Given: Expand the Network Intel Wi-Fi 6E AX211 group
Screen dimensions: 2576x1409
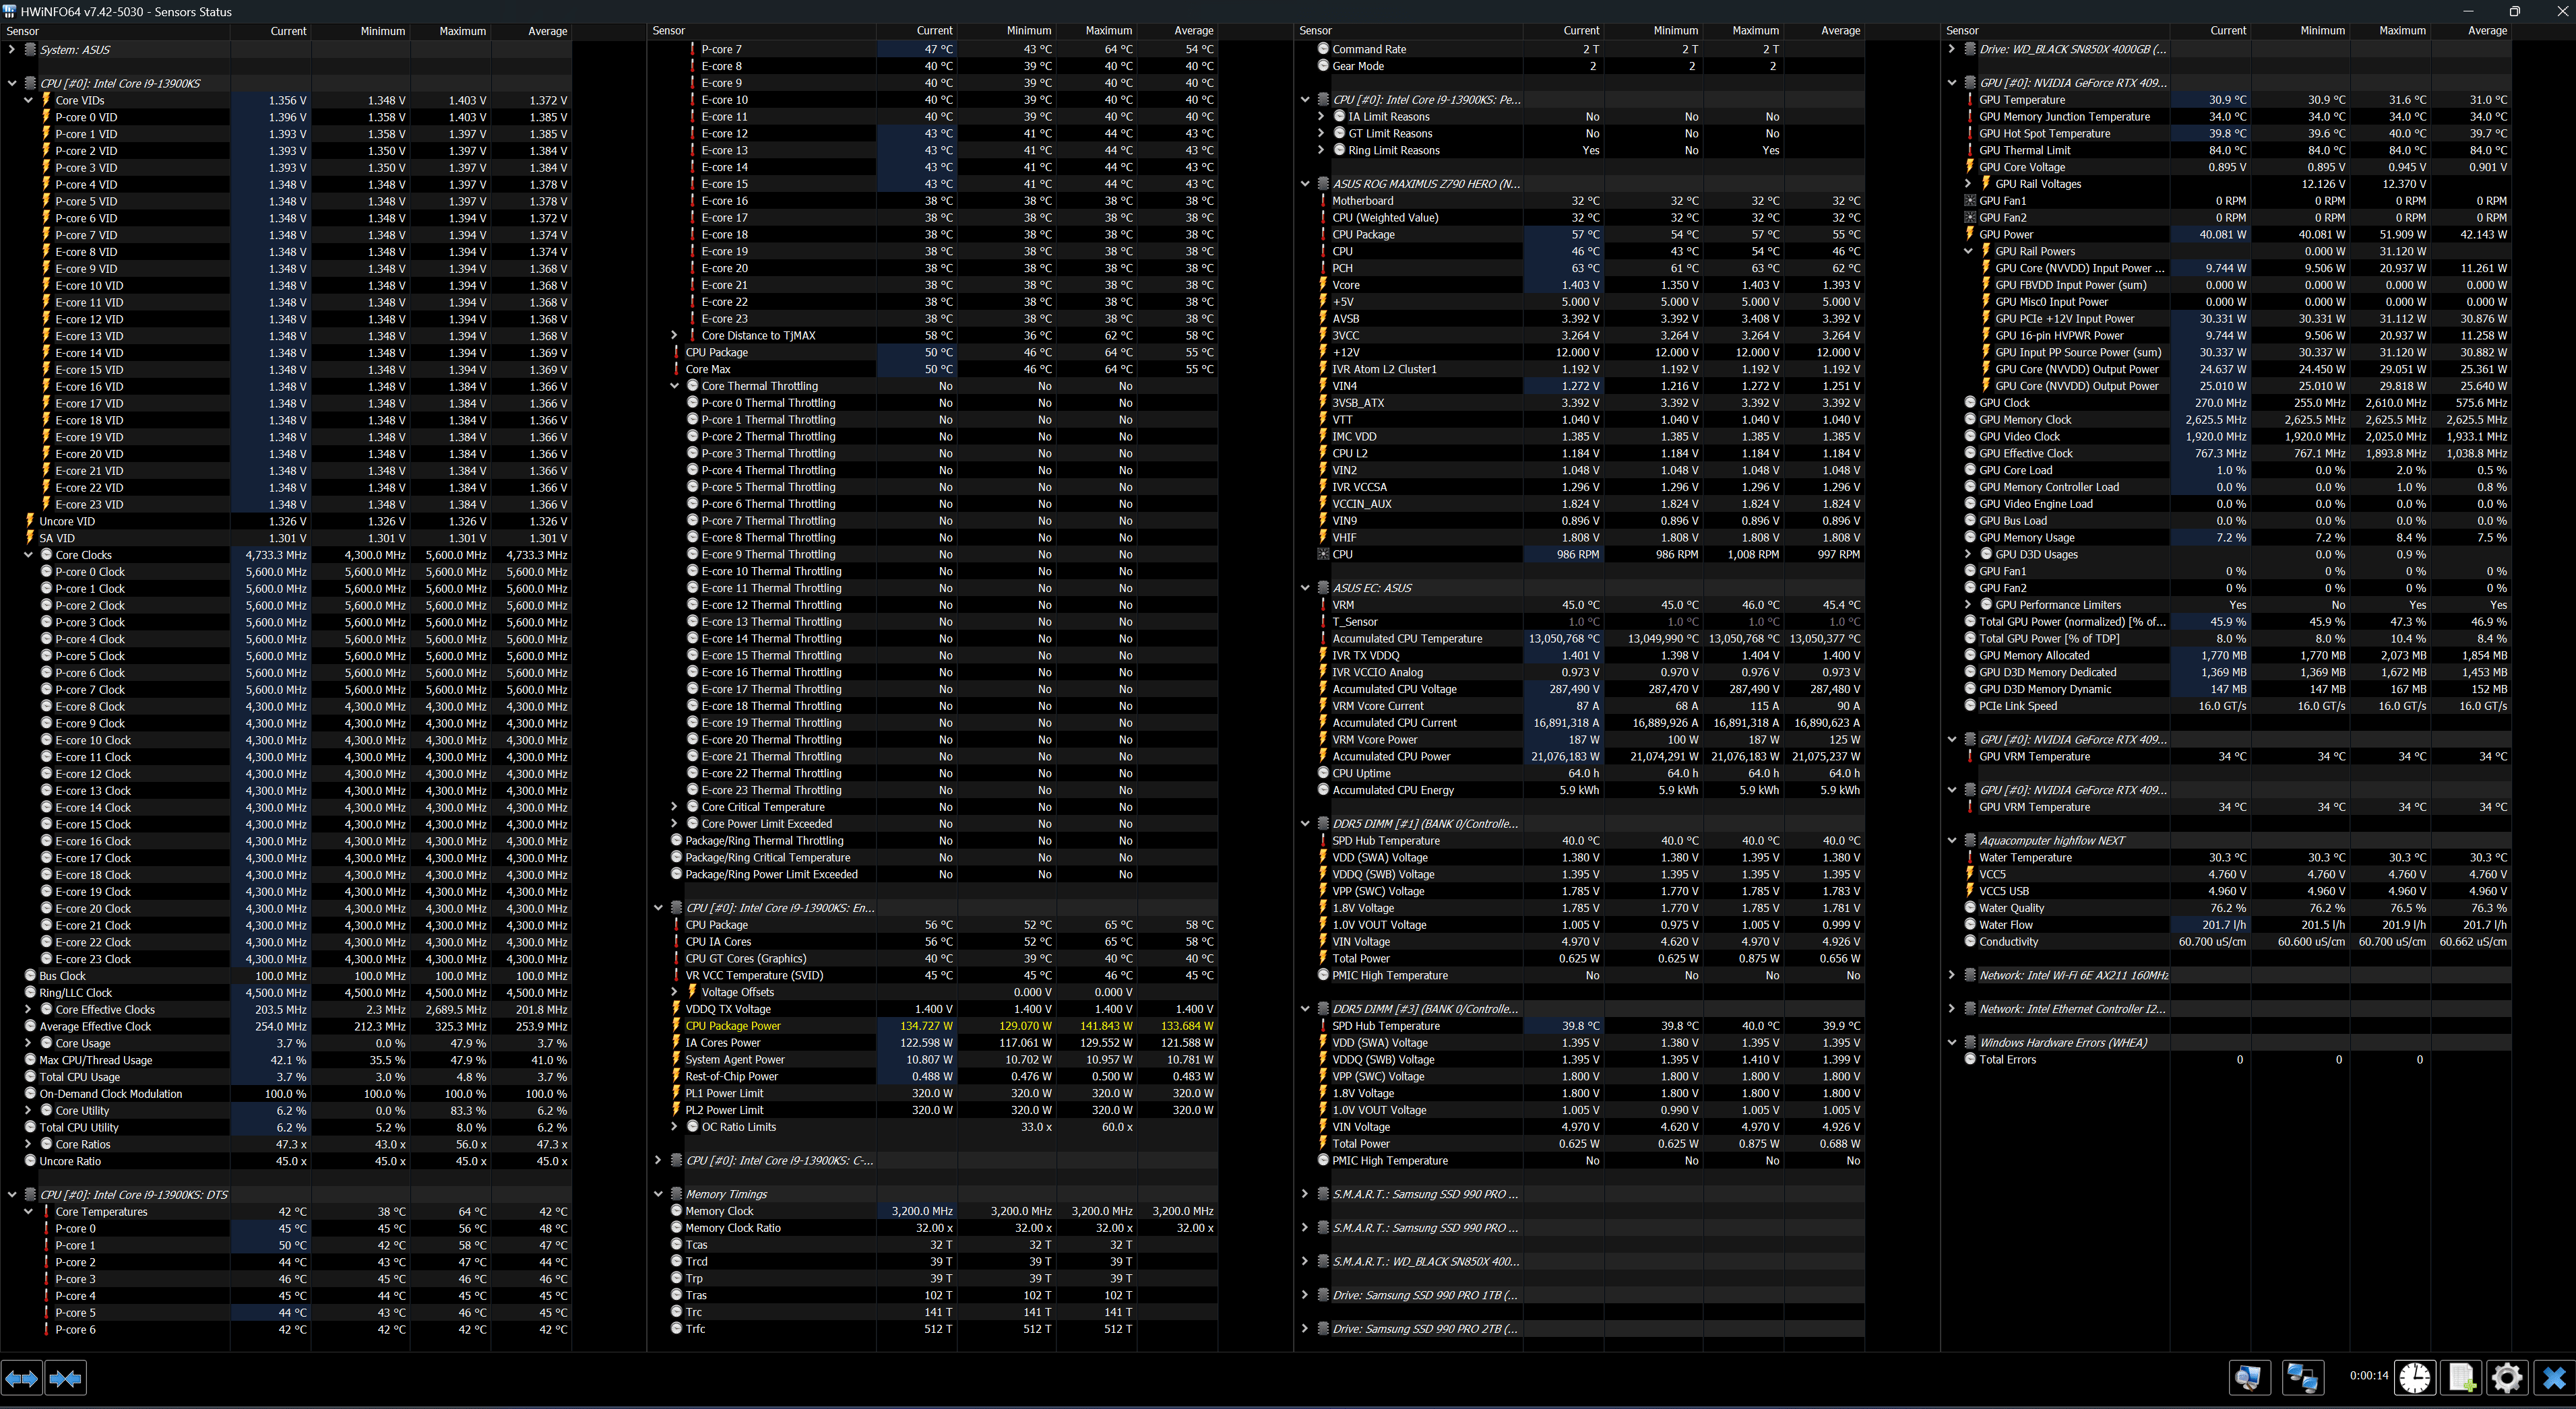Looking at the screenshot, I should [1952, 975].
